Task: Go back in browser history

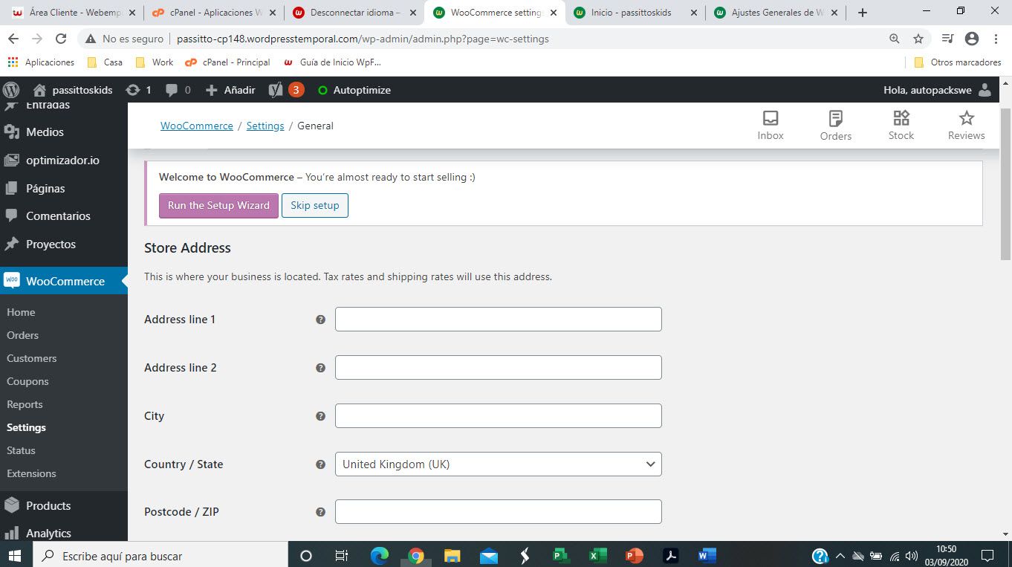Action: [x=13, y=39]
